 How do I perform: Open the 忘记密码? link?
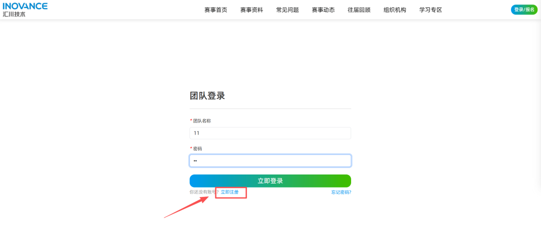point(341,192)
